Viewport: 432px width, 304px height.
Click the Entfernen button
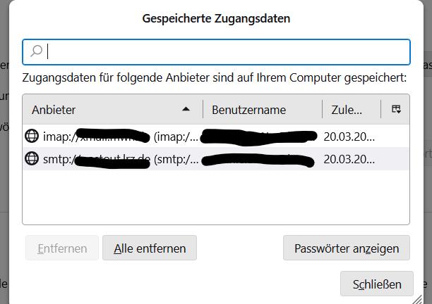pos(62,248)
